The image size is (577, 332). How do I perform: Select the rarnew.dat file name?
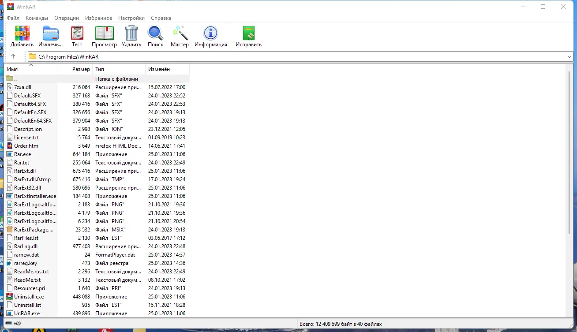pos(26,255)
